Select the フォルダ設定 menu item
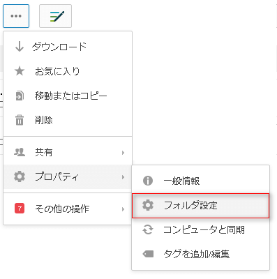The width and height of the screenshot is (277, 279). [200, 206]
